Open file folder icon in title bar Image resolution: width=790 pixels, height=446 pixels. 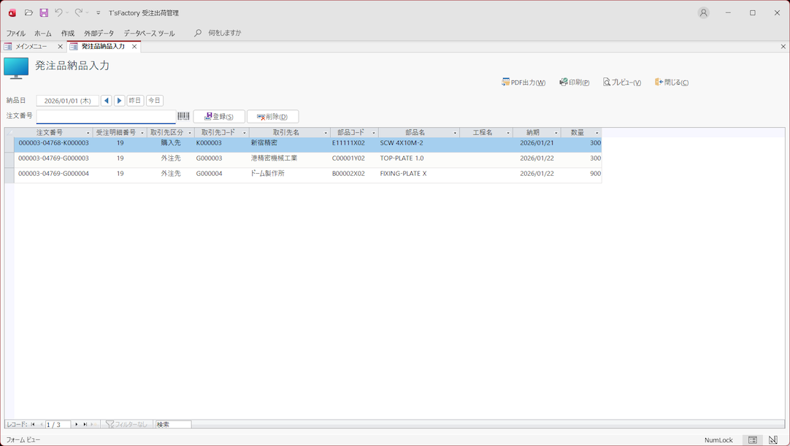click(28, 13)
